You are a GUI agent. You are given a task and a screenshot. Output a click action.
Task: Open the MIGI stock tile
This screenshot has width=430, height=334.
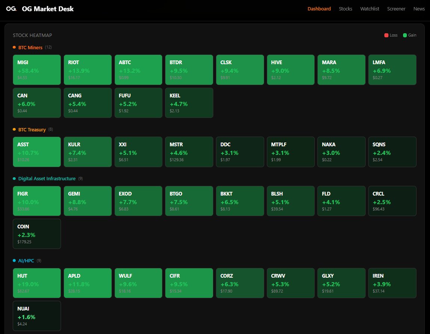(x=37, y=70)
